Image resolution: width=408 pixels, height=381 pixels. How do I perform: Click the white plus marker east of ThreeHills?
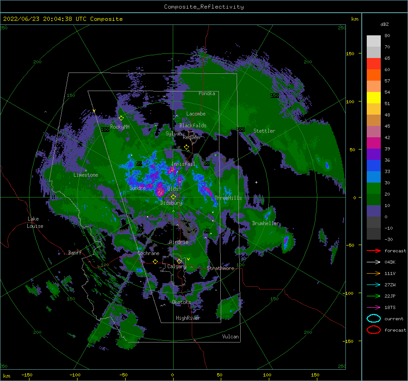click(256, 182)
